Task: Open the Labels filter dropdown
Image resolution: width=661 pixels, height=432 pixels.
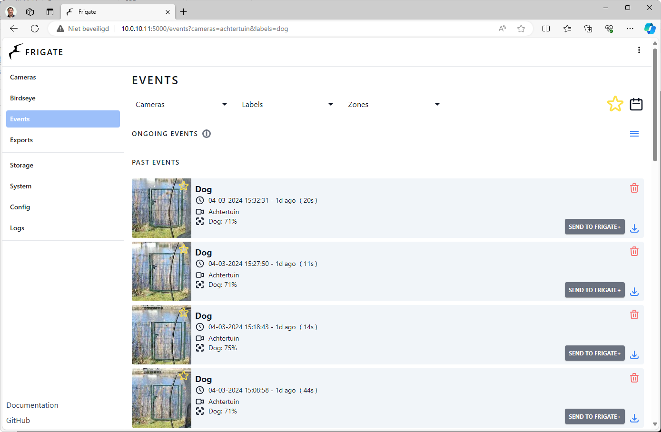Action: 287,105
